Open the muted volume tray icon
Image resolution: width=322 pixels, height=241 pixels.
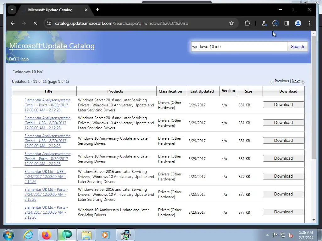pyautogui.click(x=290, y=235)
